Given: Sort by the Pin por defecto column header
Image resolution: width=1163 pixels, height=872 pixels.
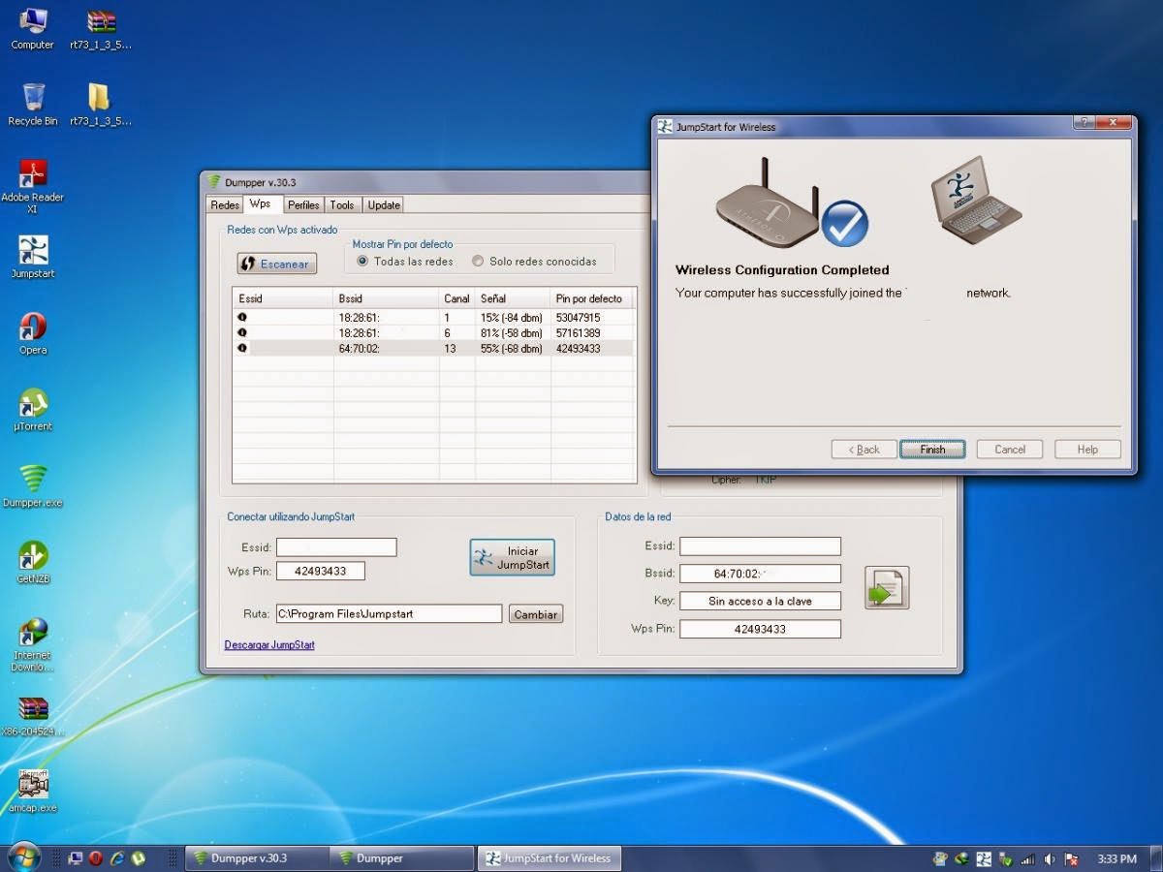Looking at the screenshot, I should click(x=593, y=298).
